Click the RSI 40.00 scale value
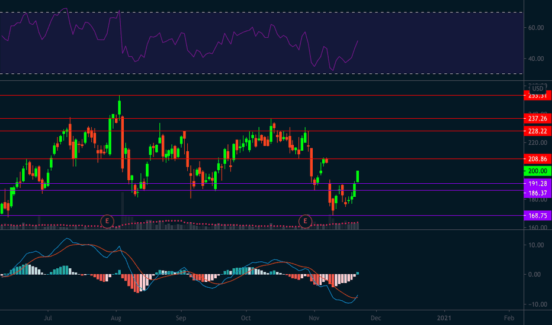 536,58
